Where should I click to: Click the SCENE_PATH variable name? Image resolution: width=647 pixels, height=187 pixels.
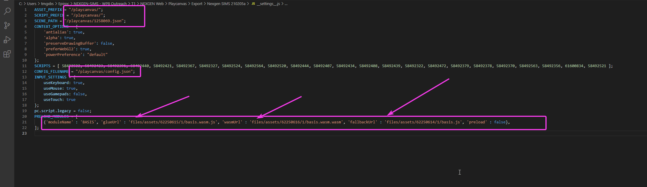click(46, 21)
